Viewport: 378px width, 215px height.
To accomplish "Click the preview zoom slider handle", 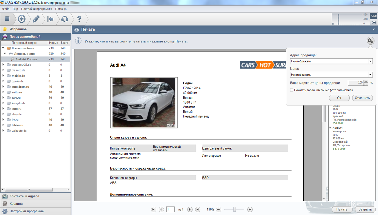I will pyautogui.click(x=234, y=209).
